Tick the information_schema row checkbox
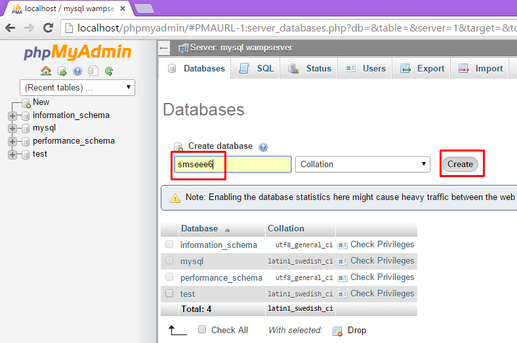This screenshot has height=343, width=517. [169, 244]
